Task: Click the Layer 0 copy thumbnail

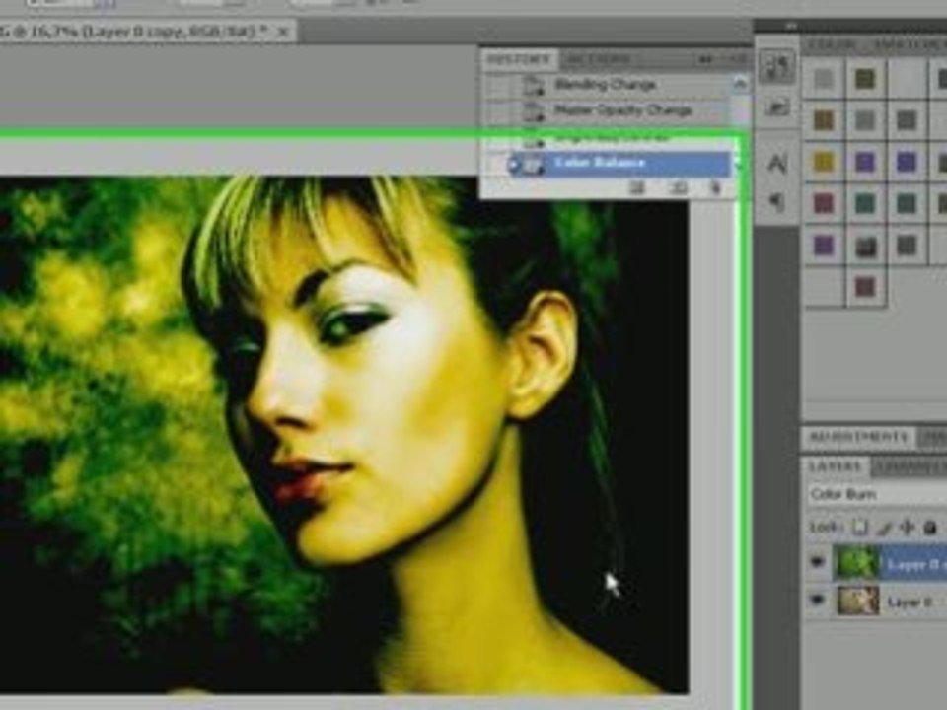Action: [857, 563]
